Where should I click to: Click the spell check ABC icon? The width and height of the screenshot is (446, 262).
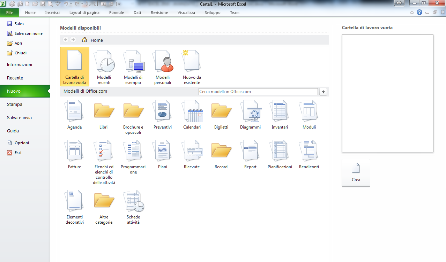(x=58, y=4)
